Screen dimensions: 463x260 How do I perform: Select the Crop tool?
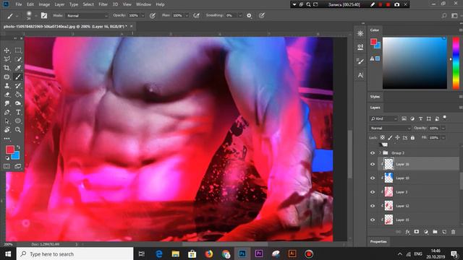(7, 68)
